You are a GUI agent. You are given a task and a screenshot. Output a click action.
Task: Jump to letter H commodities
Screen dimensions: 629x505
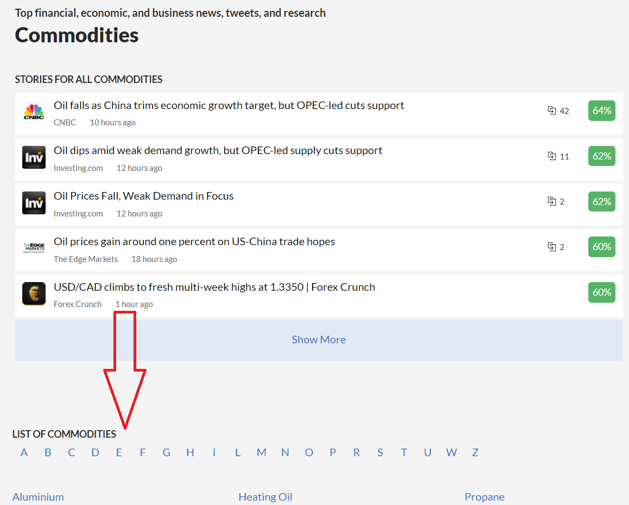(x=190, y=452)
